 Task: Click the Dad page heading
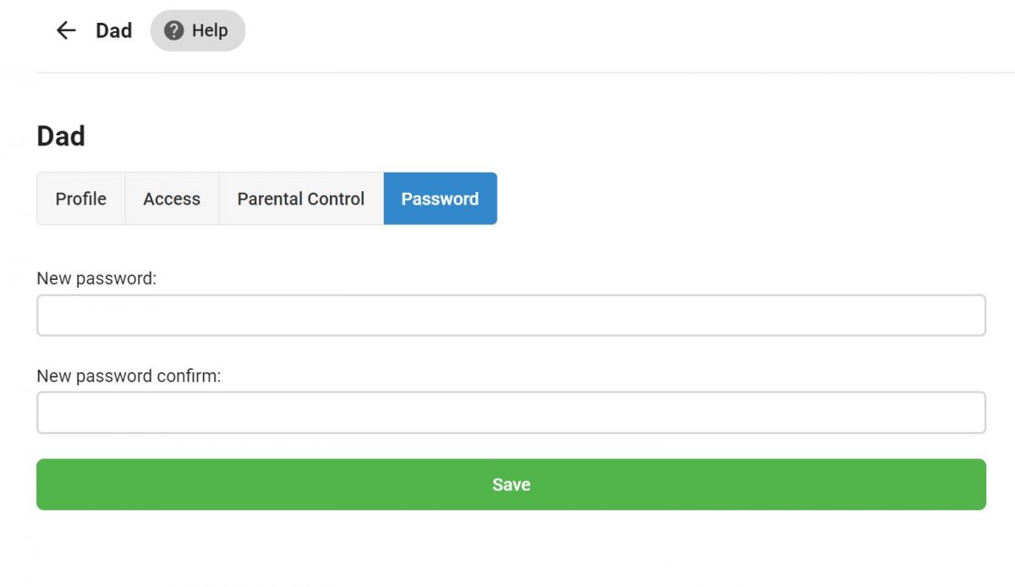[60, 135]
